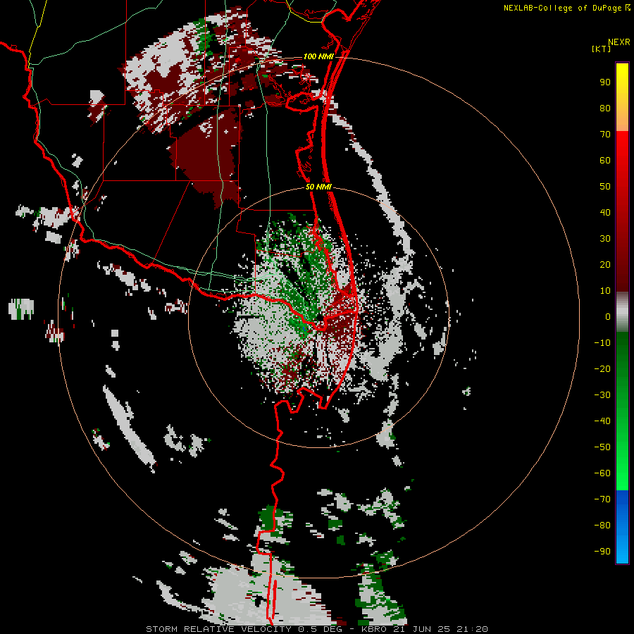The image size is (634, 634).
Task: Click the [KT] units label
Action: point(602,49)
